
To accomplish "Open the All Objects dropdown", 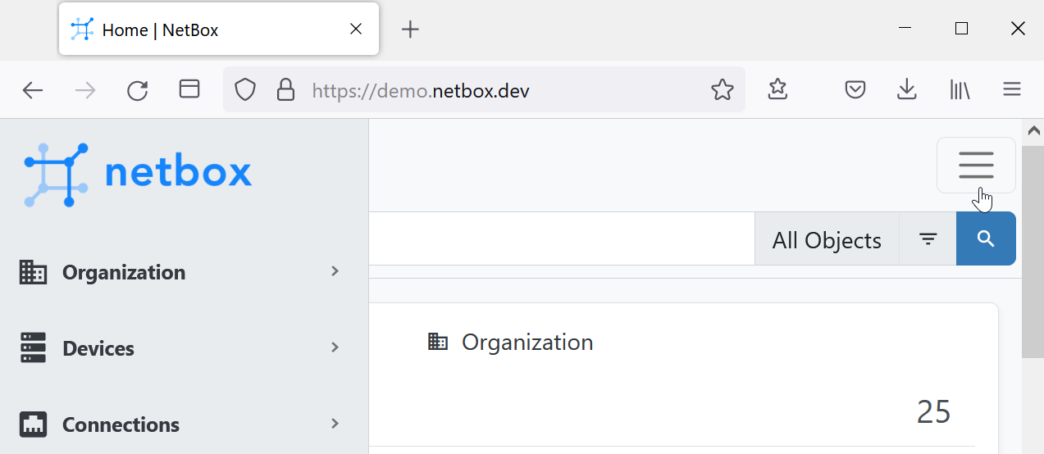I will pyautogui.click(x=827, y=239).
